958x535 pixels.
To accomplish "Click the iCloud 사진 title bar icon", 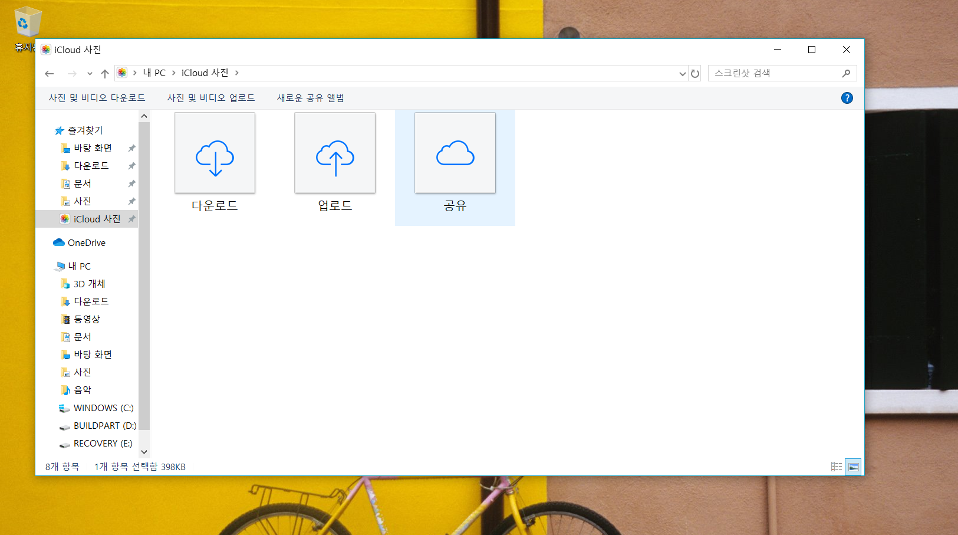I will coord(46,50).
